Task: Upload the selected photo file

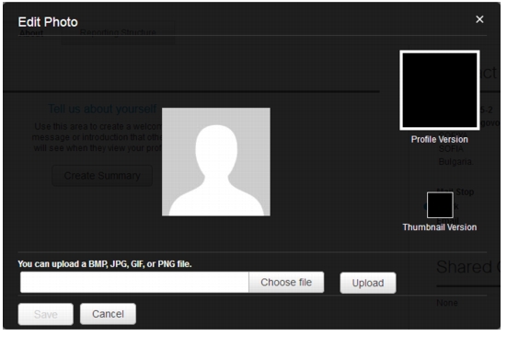Action: click(368, 283)
